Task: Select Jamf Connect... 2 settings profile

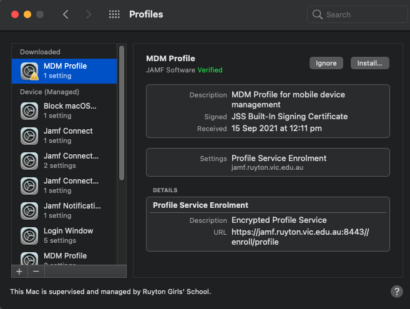Action: [x=64, y=160]
